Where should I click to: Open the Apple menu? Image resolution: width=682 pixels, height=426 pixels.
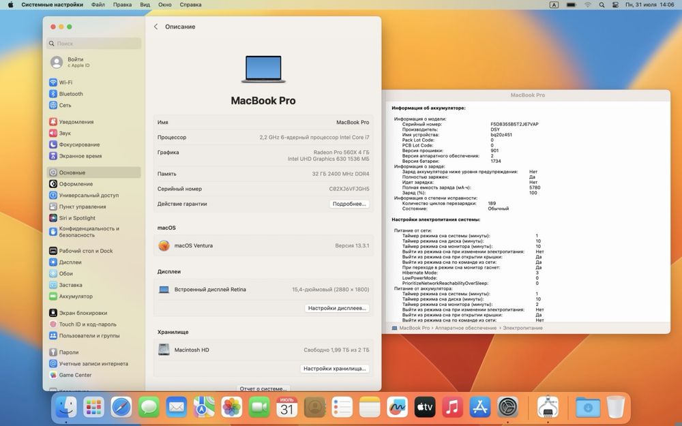click(x=10, y=5)
